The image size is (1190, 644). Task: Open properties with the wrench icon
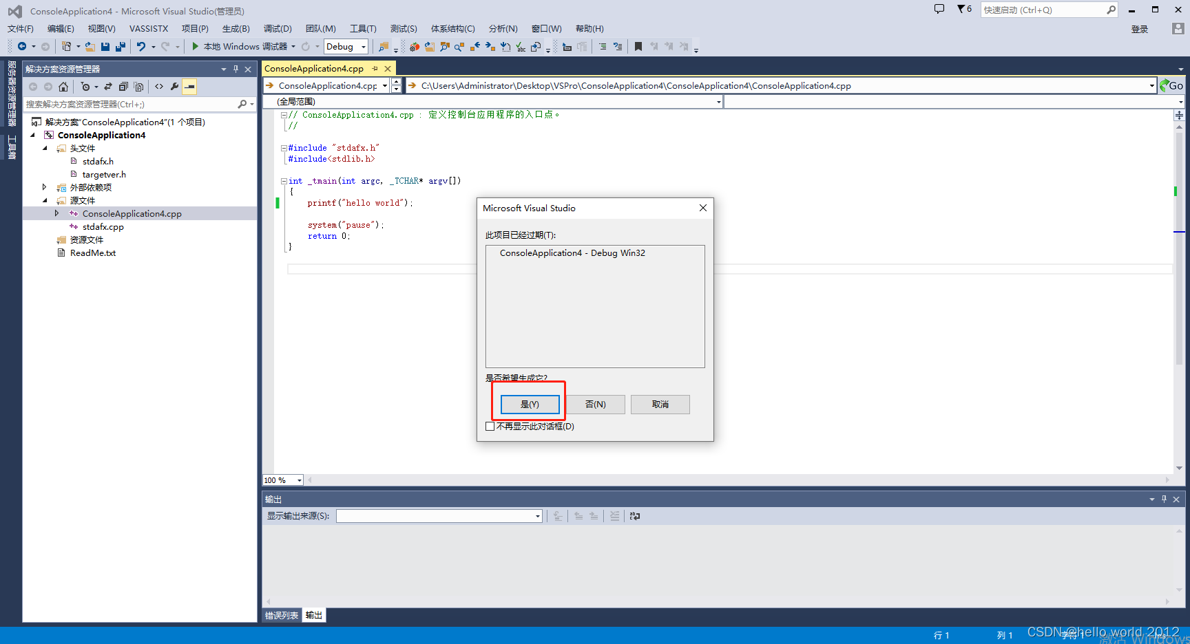point(174,87)
